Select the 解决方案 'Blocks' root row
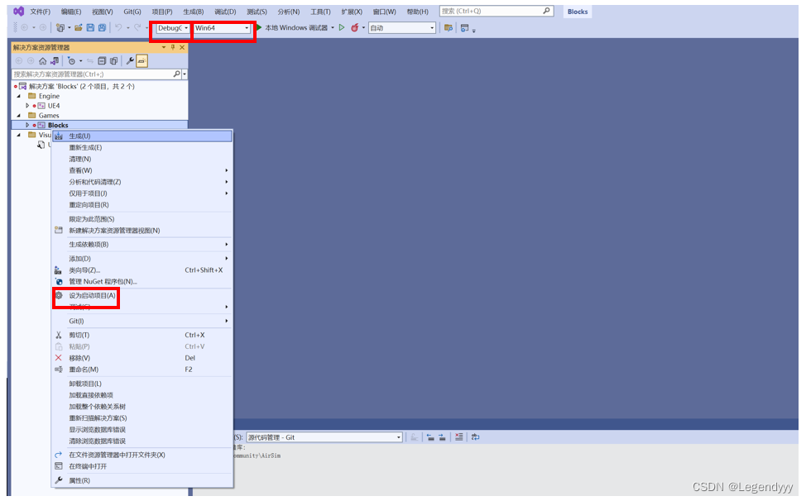 point(100,86)
